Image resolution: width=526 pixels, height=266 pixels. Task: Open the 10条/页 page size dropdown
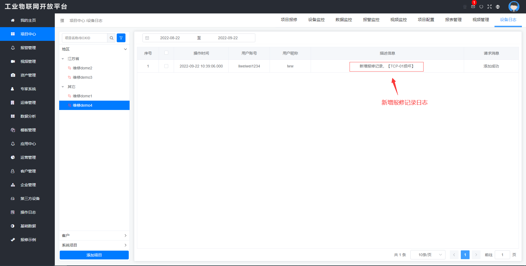point(428,255)
